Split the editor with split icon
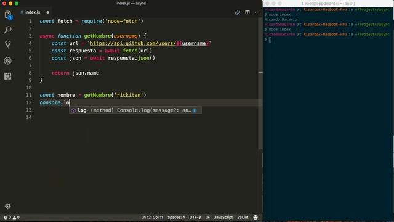This screenshot has height=222, width=394. (247, 12)
